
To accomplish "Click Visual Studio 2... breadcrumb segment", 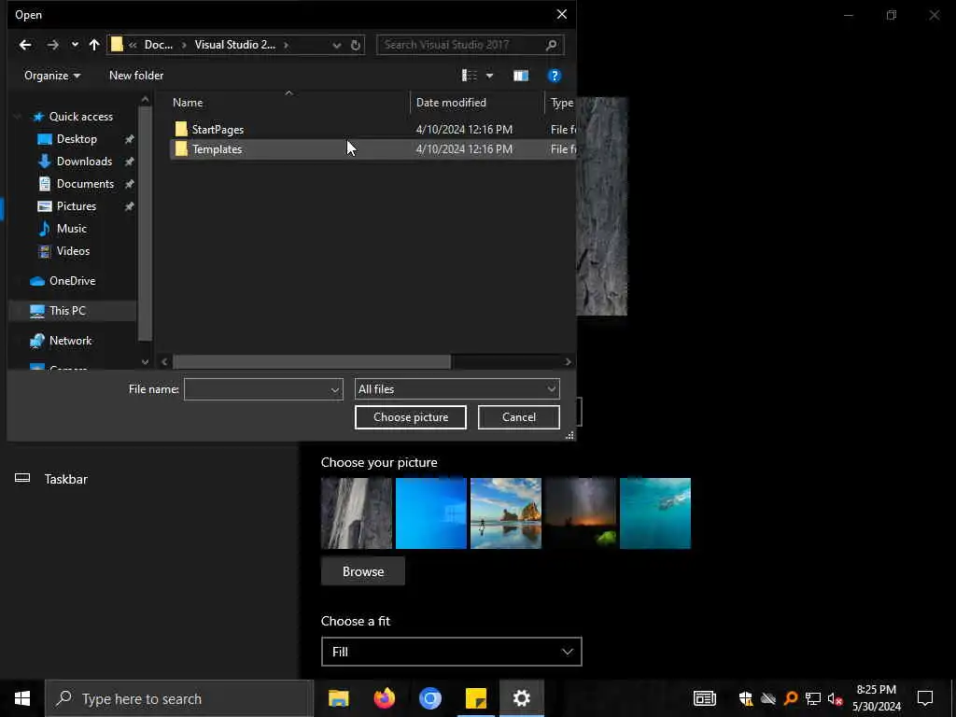I will tap(234, 45).
